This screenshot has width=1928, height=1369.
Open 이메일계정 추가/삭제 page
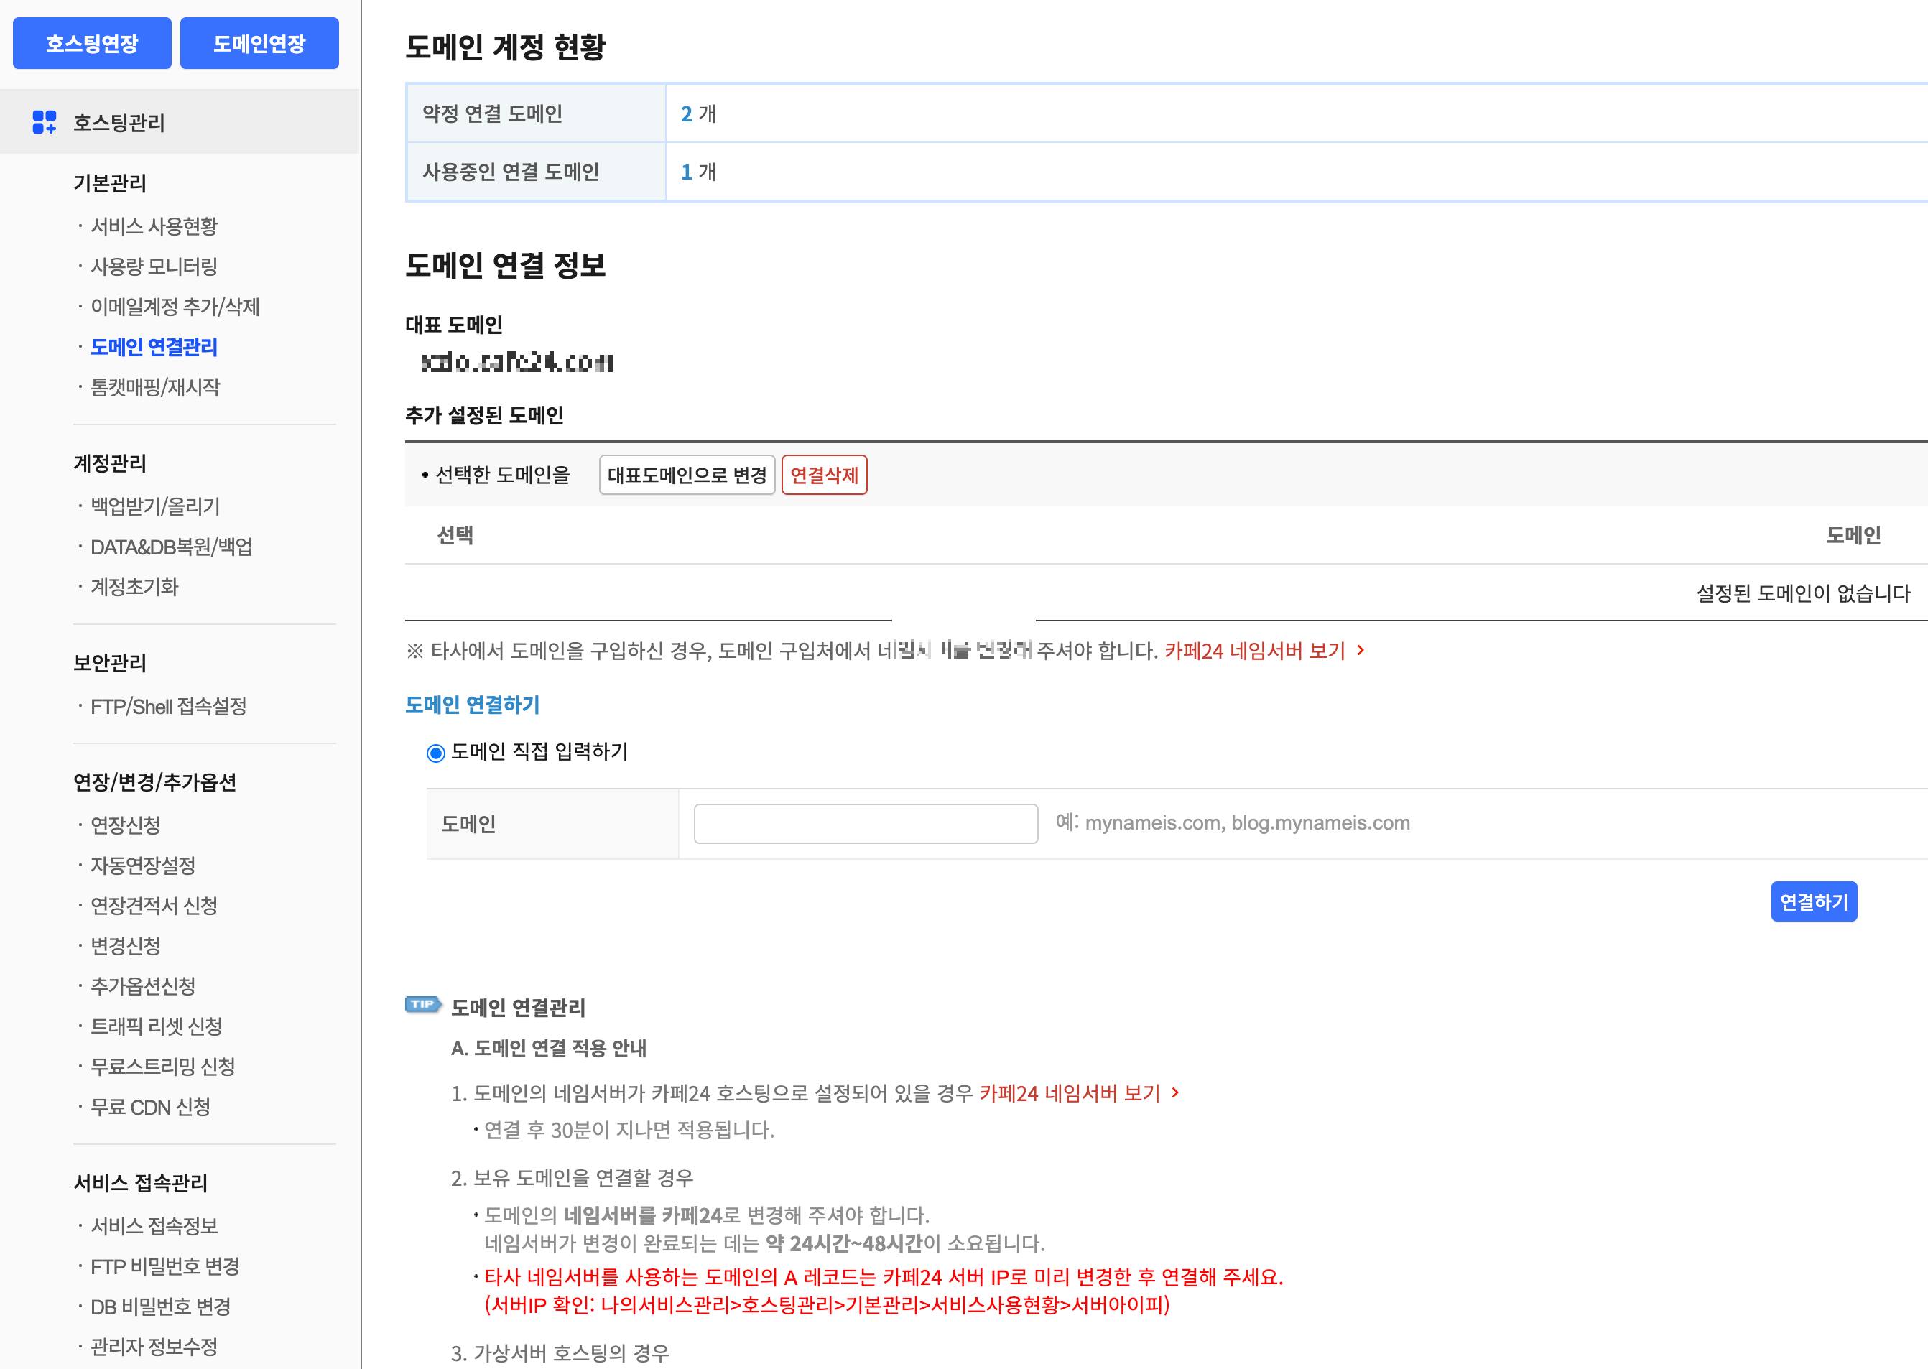175,307
